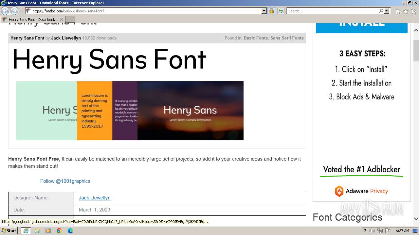Close the Henry Sans Font tab
The height and width of the screenshot is (235, 419).
[x=62, y=20]
